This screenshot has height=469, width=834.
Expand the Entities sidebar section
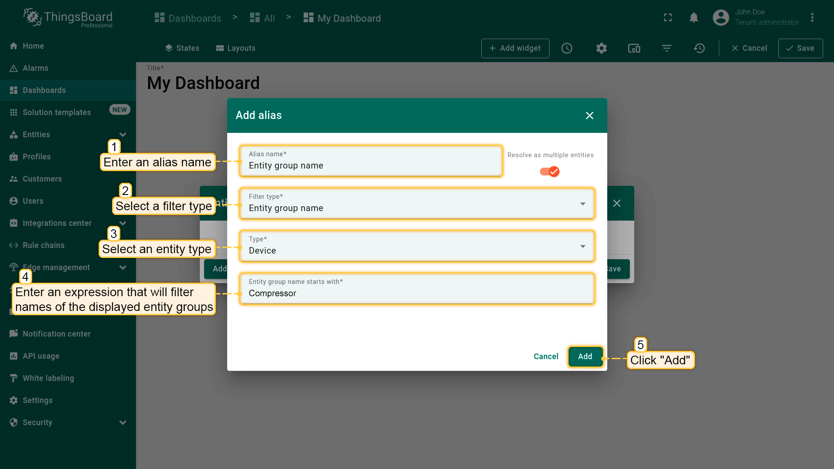pyautogui.click(x=122, y=135)
